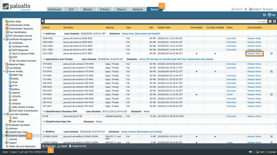The height and width of the screenshot is (155, 277).
Task: Select Dynamic Updates in the sidebar
Action: pyautogui.click(x=17, y=136)
